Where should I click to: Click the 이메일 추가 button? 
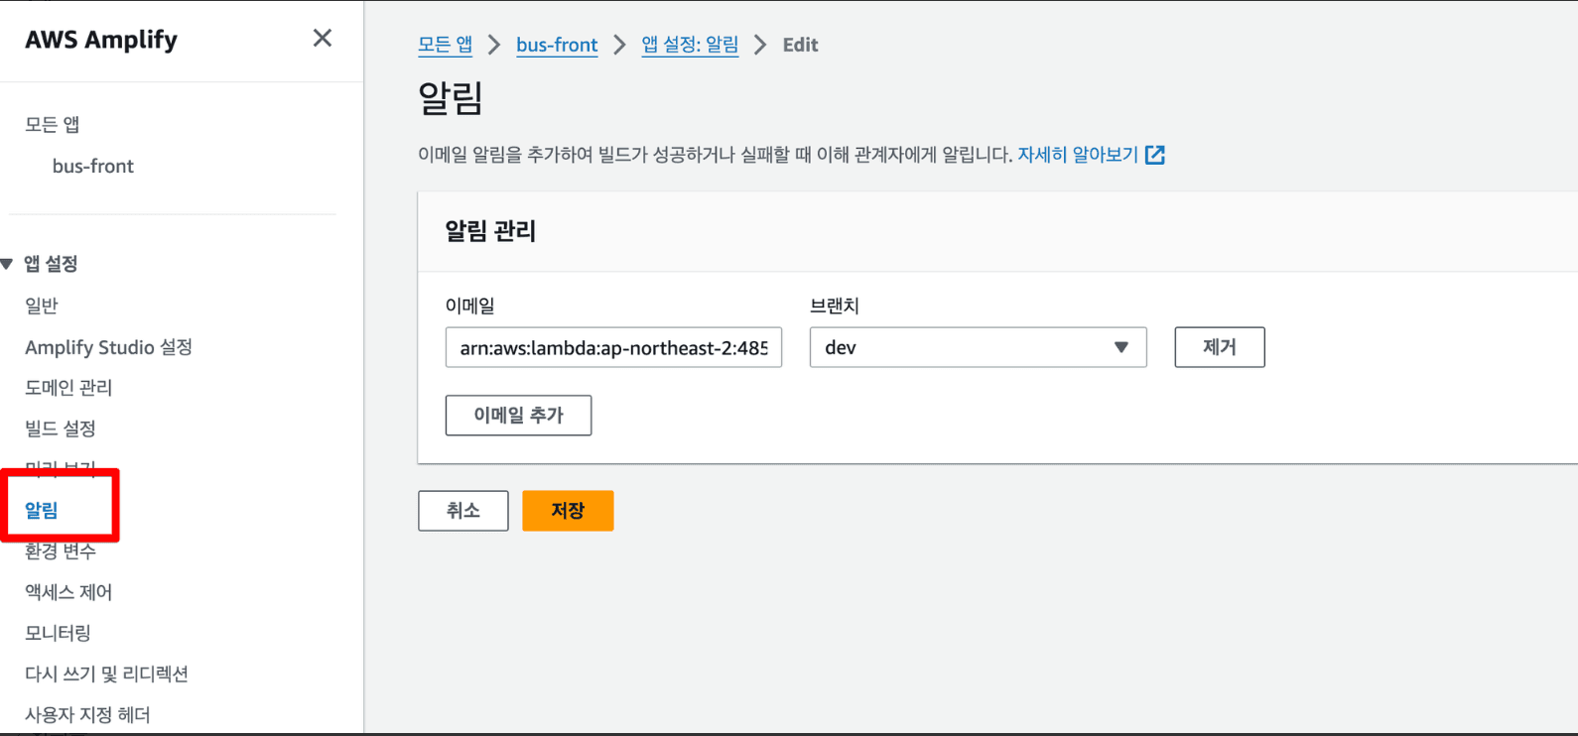tap(518, 416)
